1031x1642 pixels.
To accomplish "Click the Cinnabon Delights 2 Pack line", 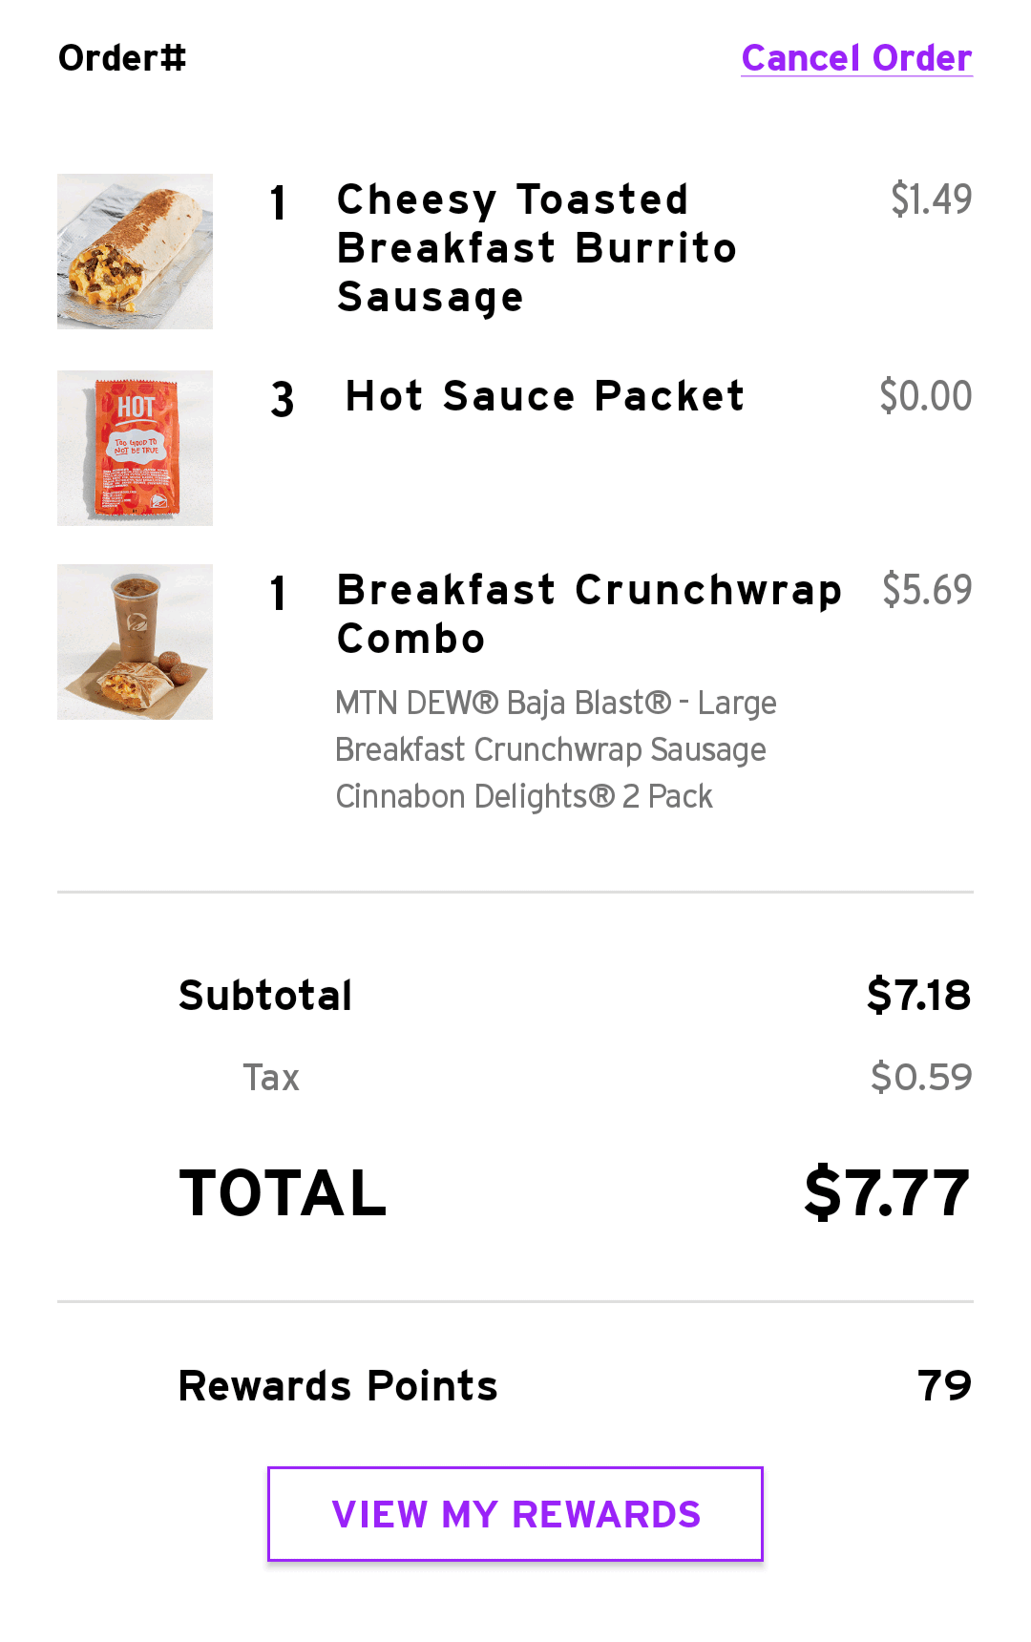I will (524, 796).
